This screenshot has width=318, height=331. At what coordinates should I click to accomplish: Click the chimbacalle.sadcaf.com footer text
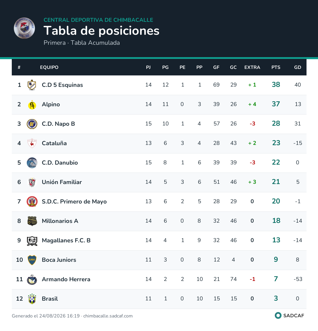[108, 316]
